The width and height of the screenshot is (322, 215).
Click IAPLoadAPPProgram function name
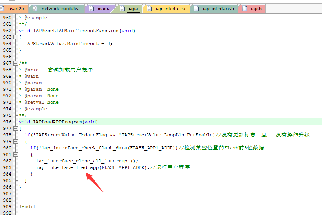pyautogui.click(x=57, y=122)
